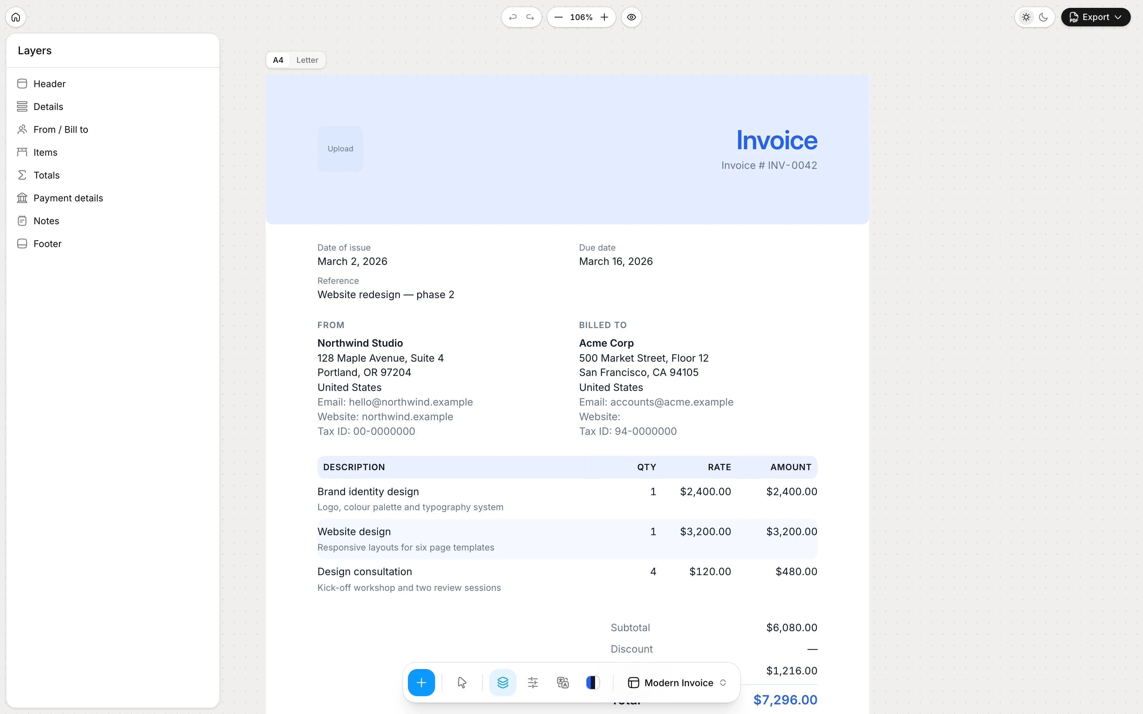
Task: Switch to dark theme moon icon
Action: (1043, 17)
